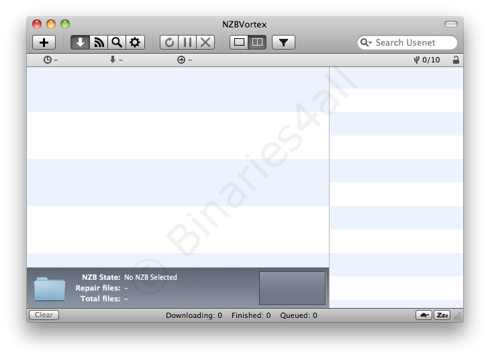Focus the Search Usenet field

coord(407,42)
